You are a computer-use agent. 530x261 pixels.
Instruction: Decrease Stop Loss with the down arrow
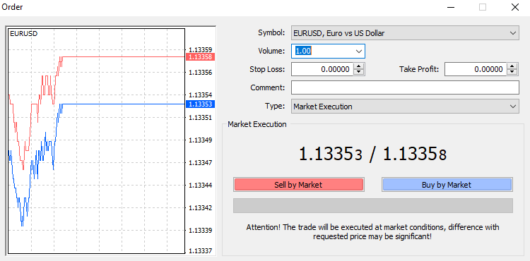(359, 73)
